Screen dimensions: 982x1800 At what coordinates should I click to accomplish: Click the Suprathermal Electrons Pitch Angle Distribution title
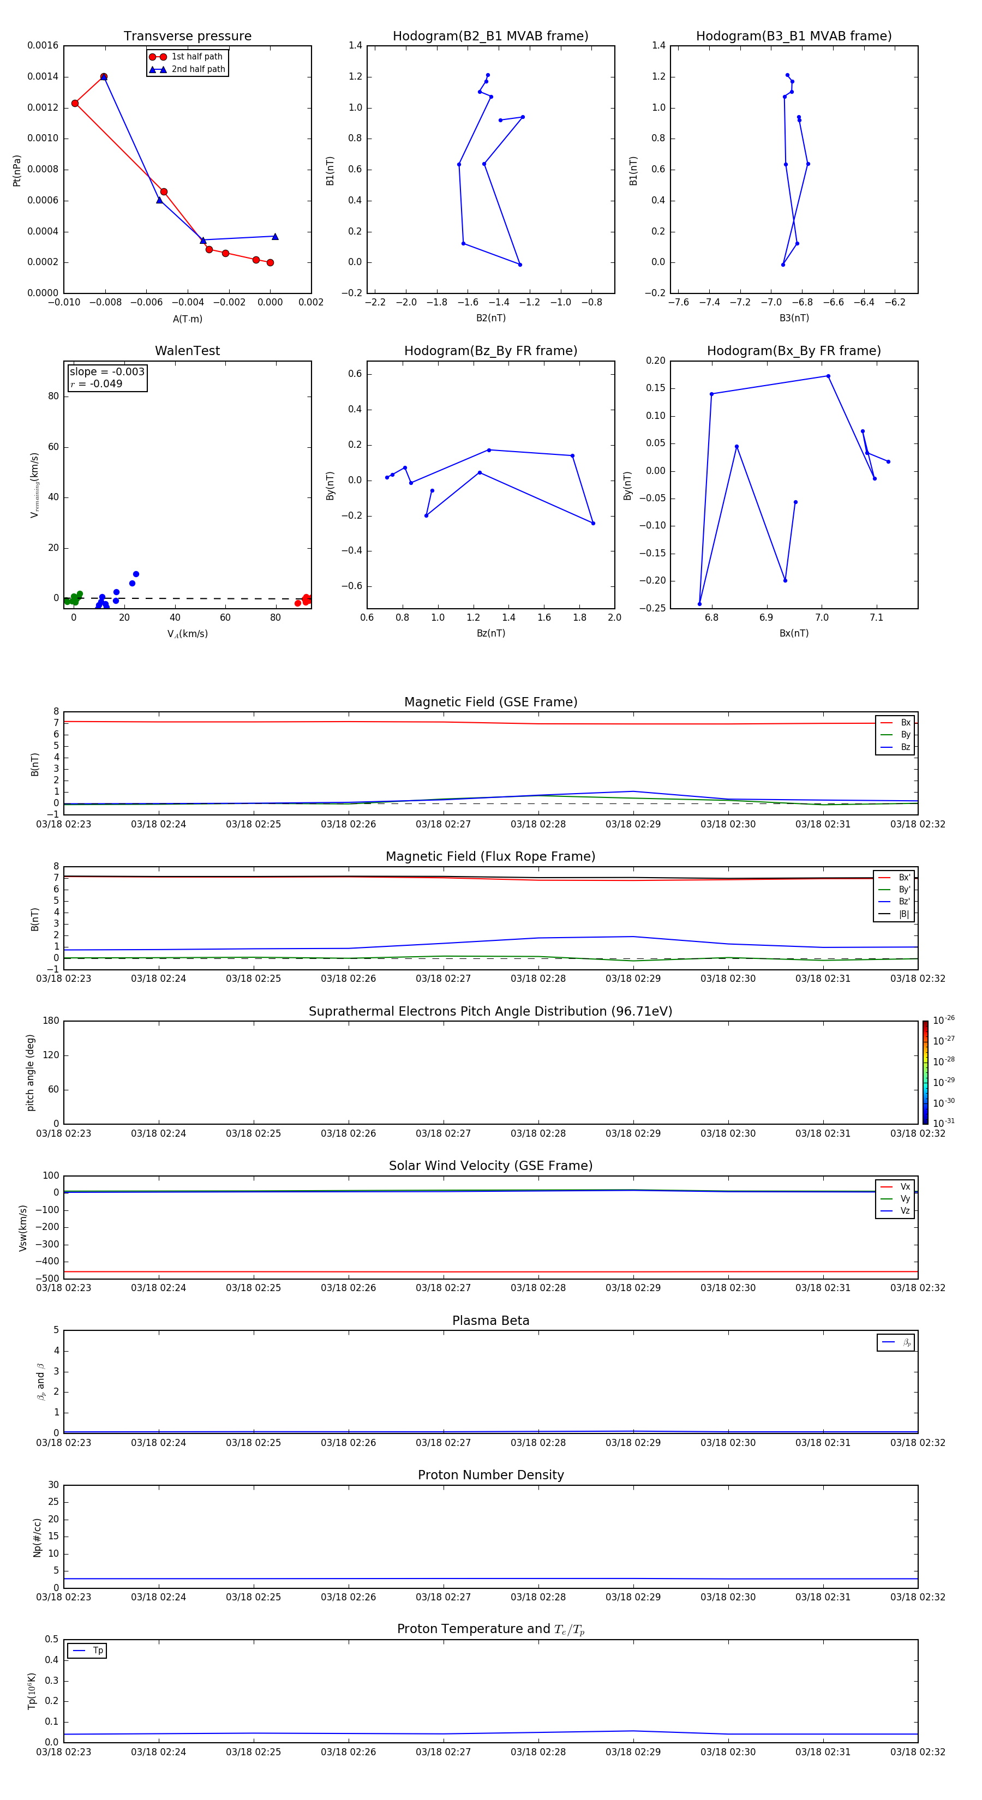click(490, 1011)
